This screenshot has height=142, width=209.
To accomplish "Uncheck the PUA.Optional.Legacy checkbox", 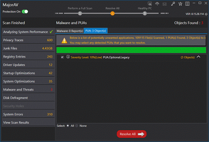I will [62, 57].
